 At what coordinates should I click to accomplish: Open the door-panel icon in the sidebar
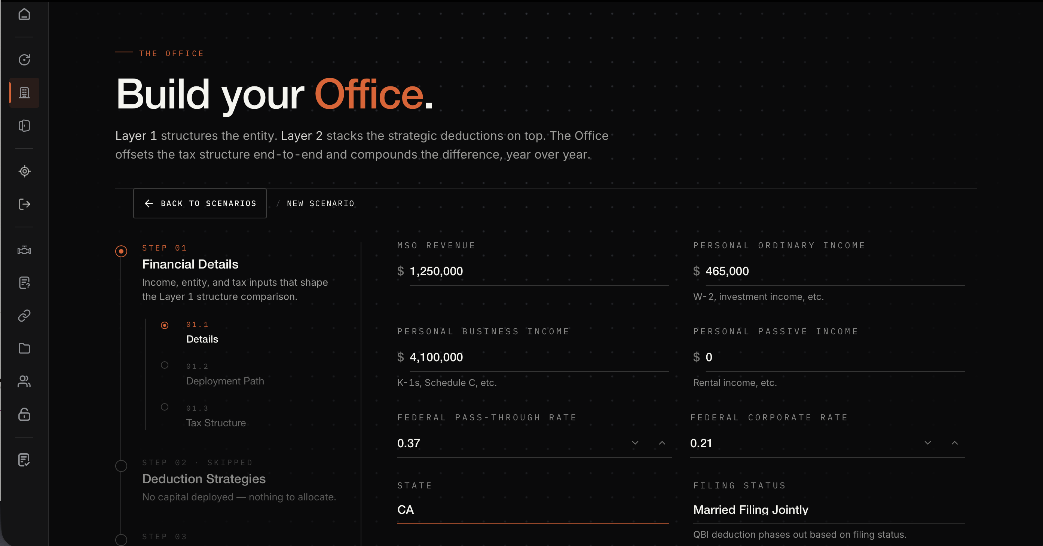click(24, 126)
